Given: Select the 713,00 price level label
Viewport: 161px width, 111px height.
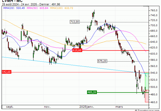Looking at the screenshot, I should (x=75, y=22).
